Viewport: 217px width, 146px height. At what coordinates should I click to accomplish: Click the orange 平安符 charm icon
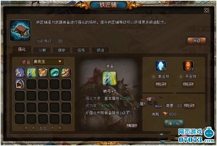coord(188,66)
